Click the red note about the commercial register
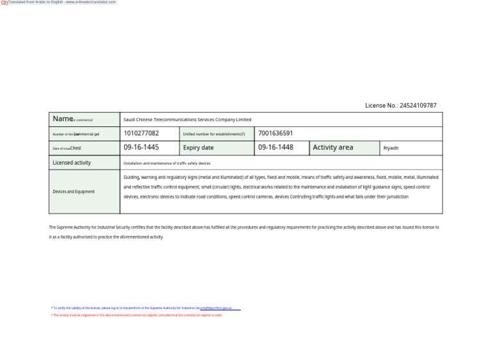 [x=136, y=315]
